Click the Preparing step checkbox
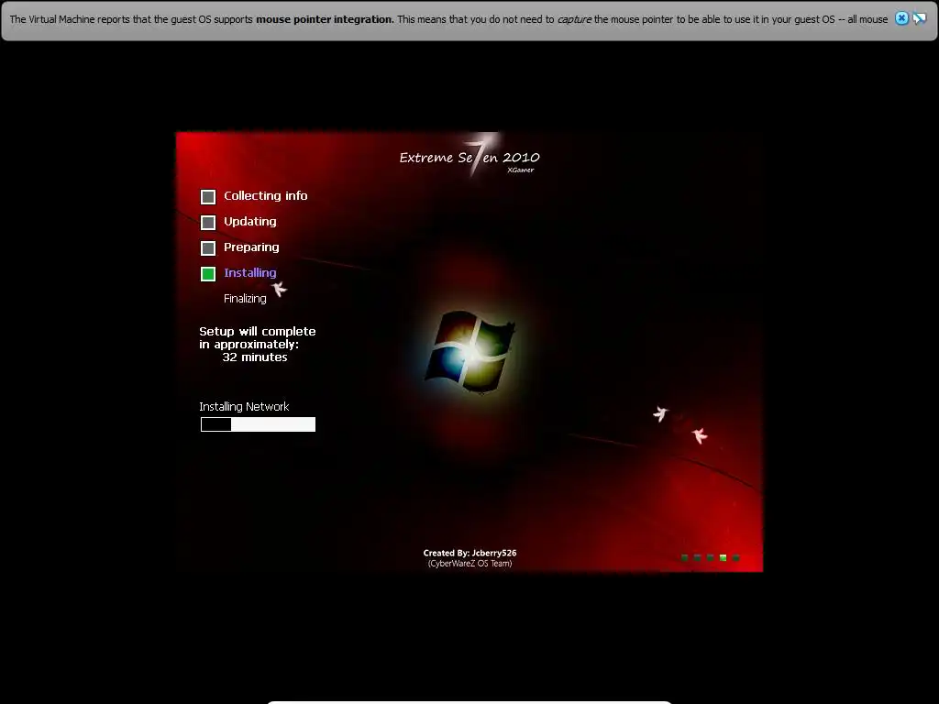939x704 pixels. pos(208,248)
